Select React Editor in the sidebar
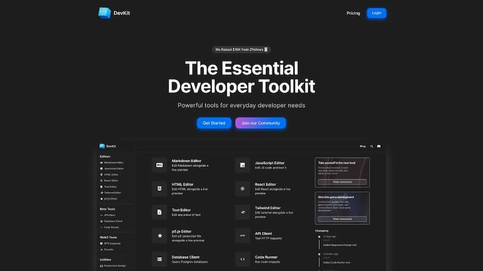483x271 pixels. tap(109, 181)
